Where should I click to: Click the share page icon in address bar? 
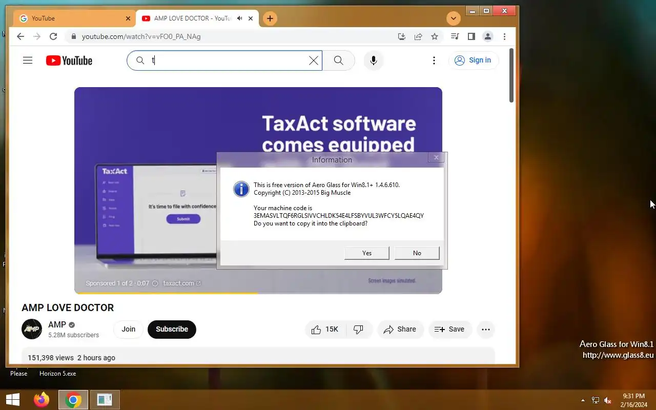tap(418, 36)
